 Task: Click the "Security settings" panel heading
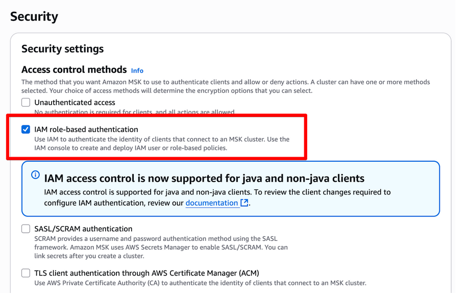coord(62,49)
